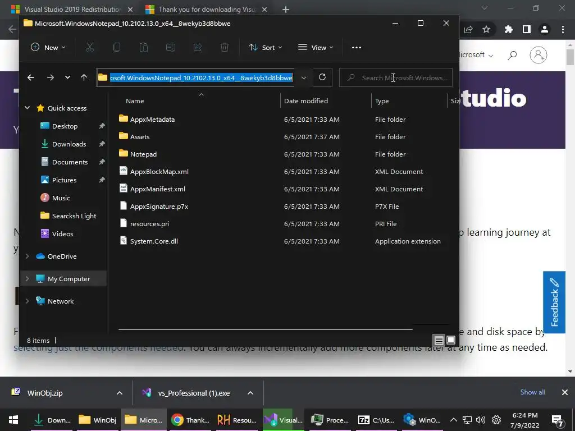Click the volume speaker tray icon
The image size is (575, 431).
coord(481,420)
